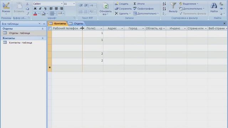This screenshot has width=228, height=128.
Task: Open the gridlines options button
Action: point(53,14)
